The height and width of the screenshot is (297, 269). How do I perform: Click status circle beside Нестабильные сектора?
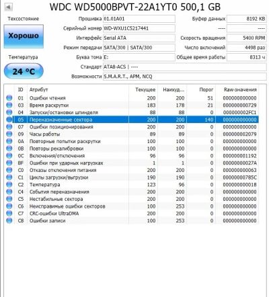[9, 199]
